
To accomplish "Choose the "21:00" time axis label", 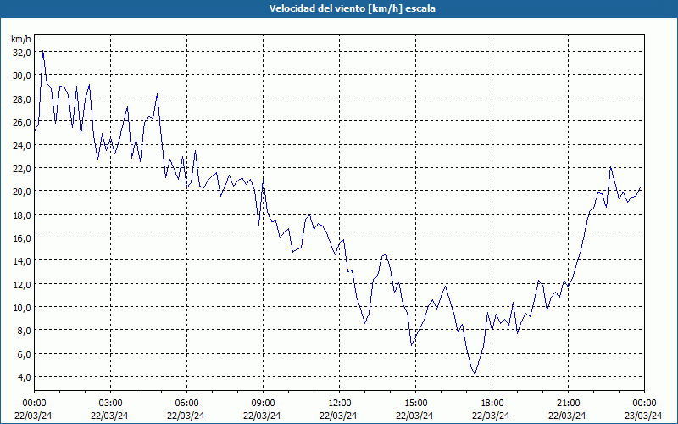I will pyautogui.click(x=568, y=404).
